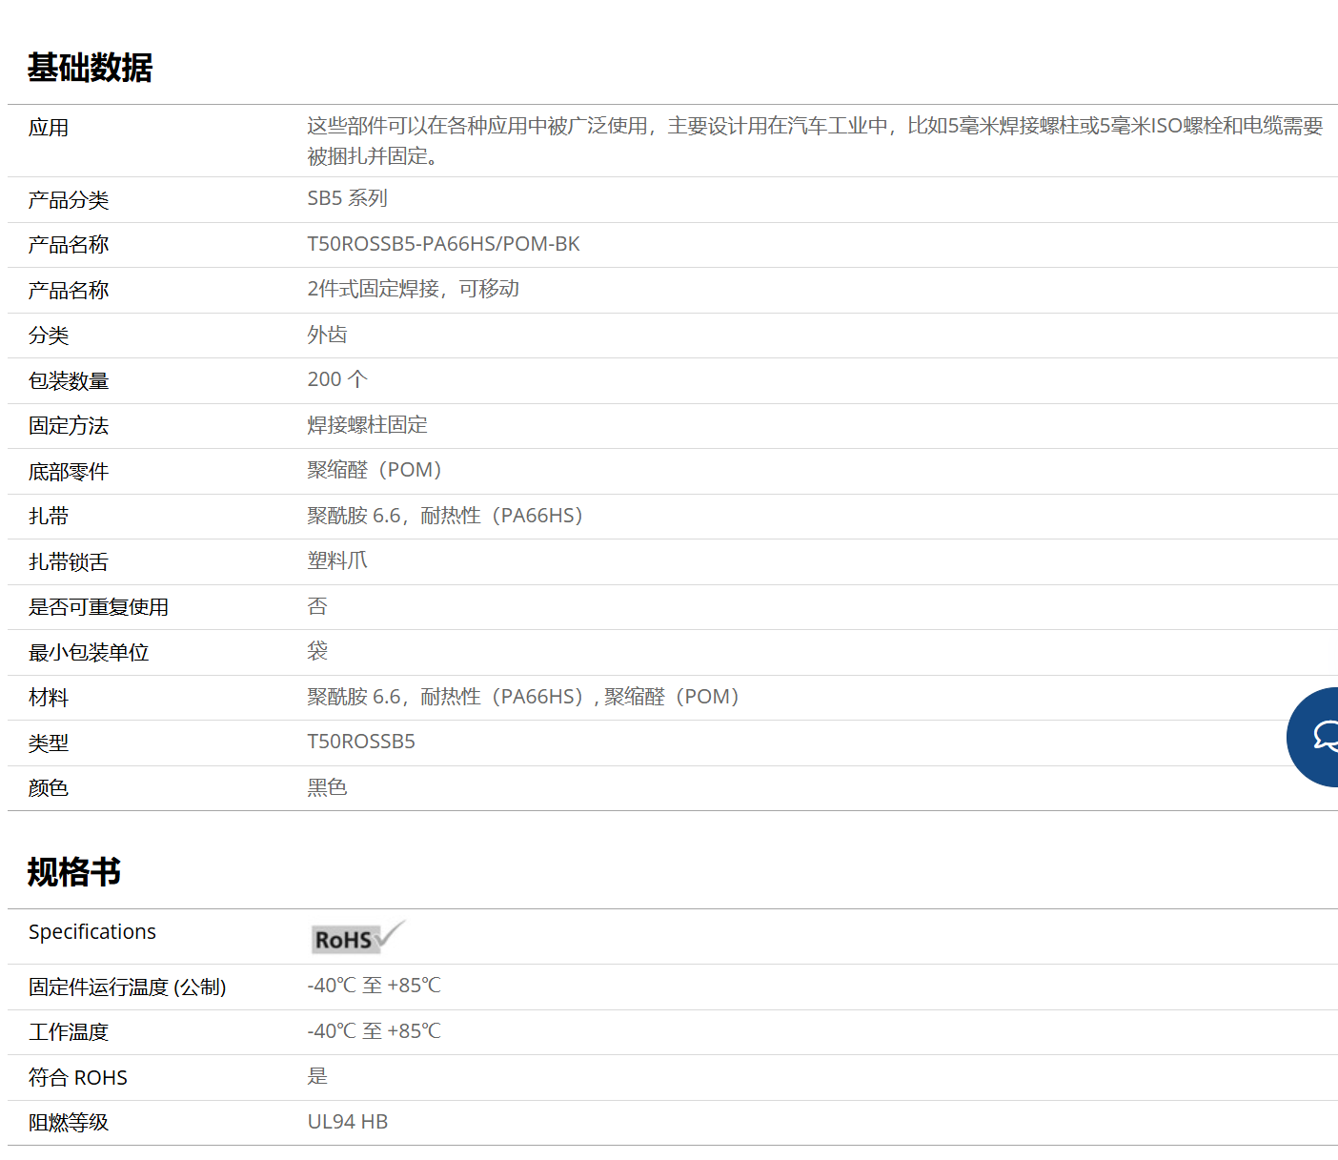Click the 规格书 section heading
Screen dimensions: 1338x1160
(x=74, y=872)
